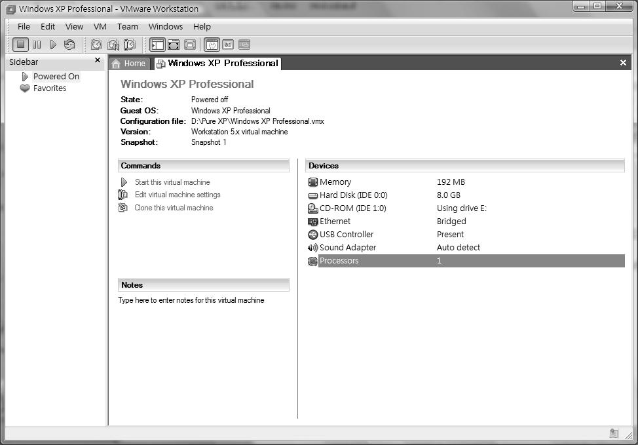
Task: Click the notes field to enter notes
Action: click(191, 300)
